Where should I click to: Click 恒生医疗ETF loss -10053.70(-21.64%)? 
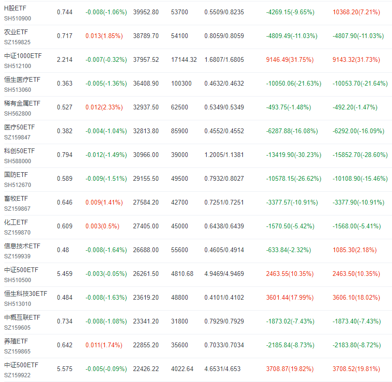click(x=360, y=83)
